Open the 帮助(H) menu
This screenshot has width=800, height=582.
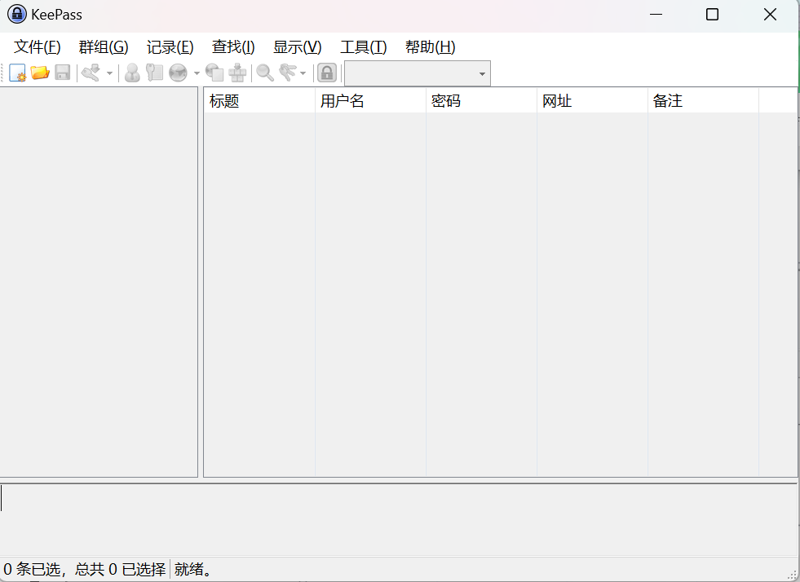pos(430,47)
